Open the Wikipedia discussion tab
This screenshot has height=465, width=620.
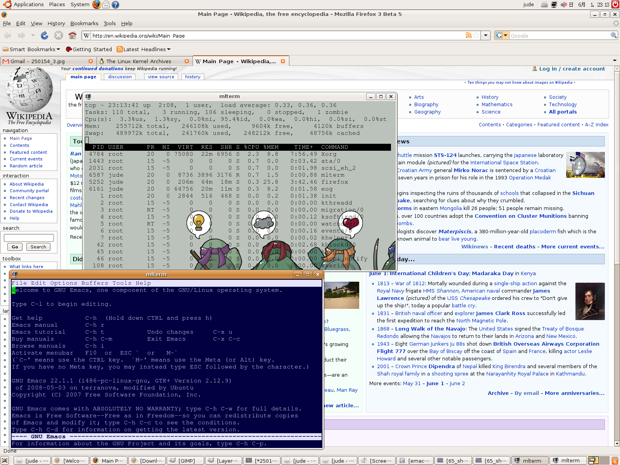coord(120,77)
